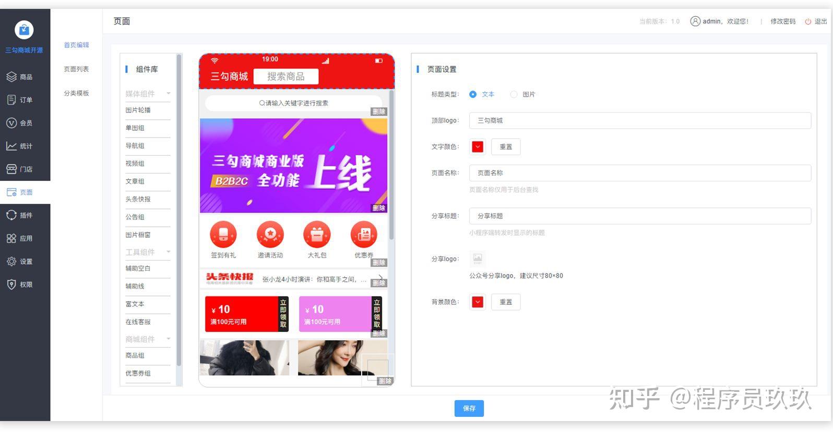Open 门店 in the left sidebar
Screen dimensions: 833x432
pos(25,169)
